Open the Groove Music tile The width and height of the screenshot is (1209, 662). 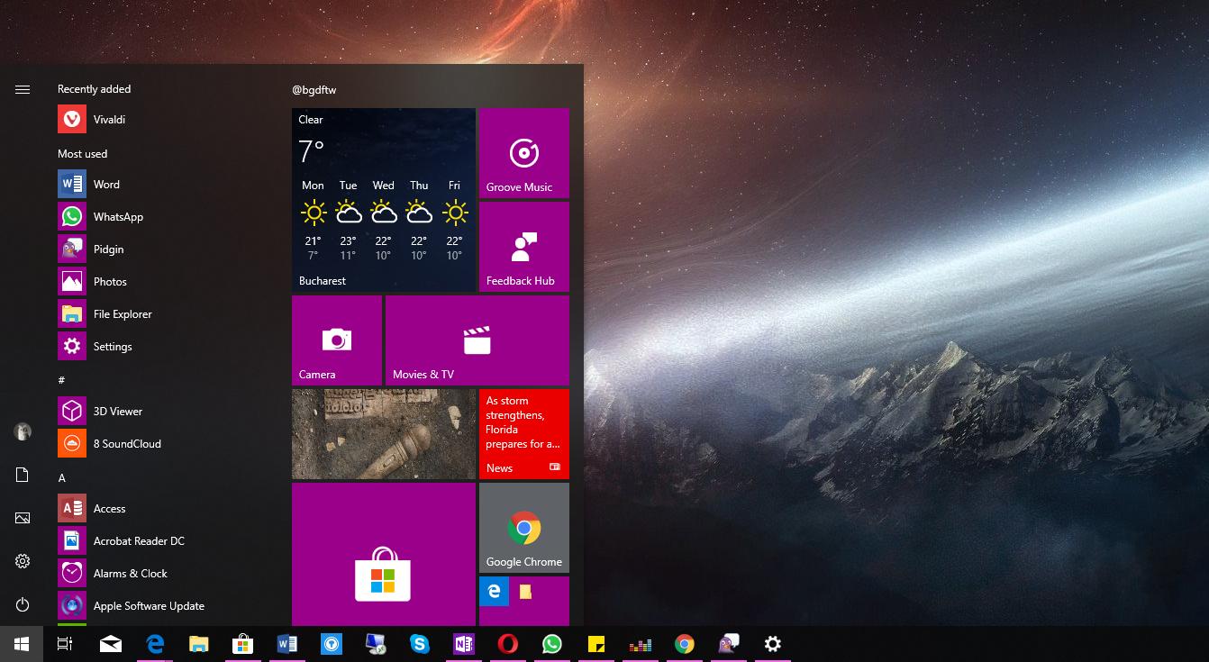click(524, 153)
